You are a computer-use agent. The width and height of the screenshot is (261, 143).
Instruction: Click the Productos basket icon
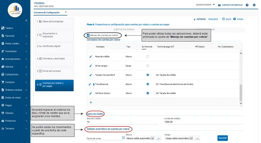[x=3, y=121]
